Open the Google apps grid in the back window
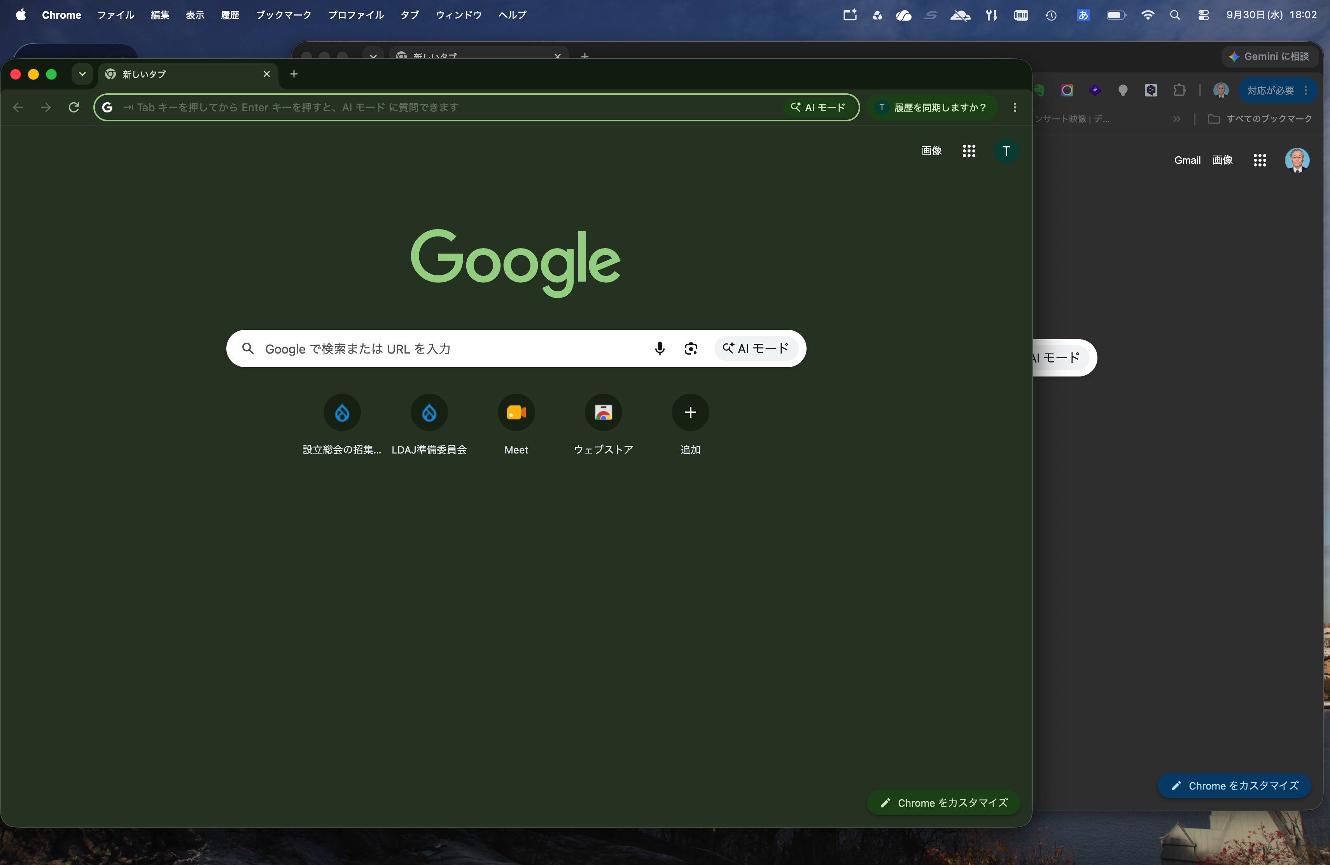Screen dimensions: 1330x865 1260,160
